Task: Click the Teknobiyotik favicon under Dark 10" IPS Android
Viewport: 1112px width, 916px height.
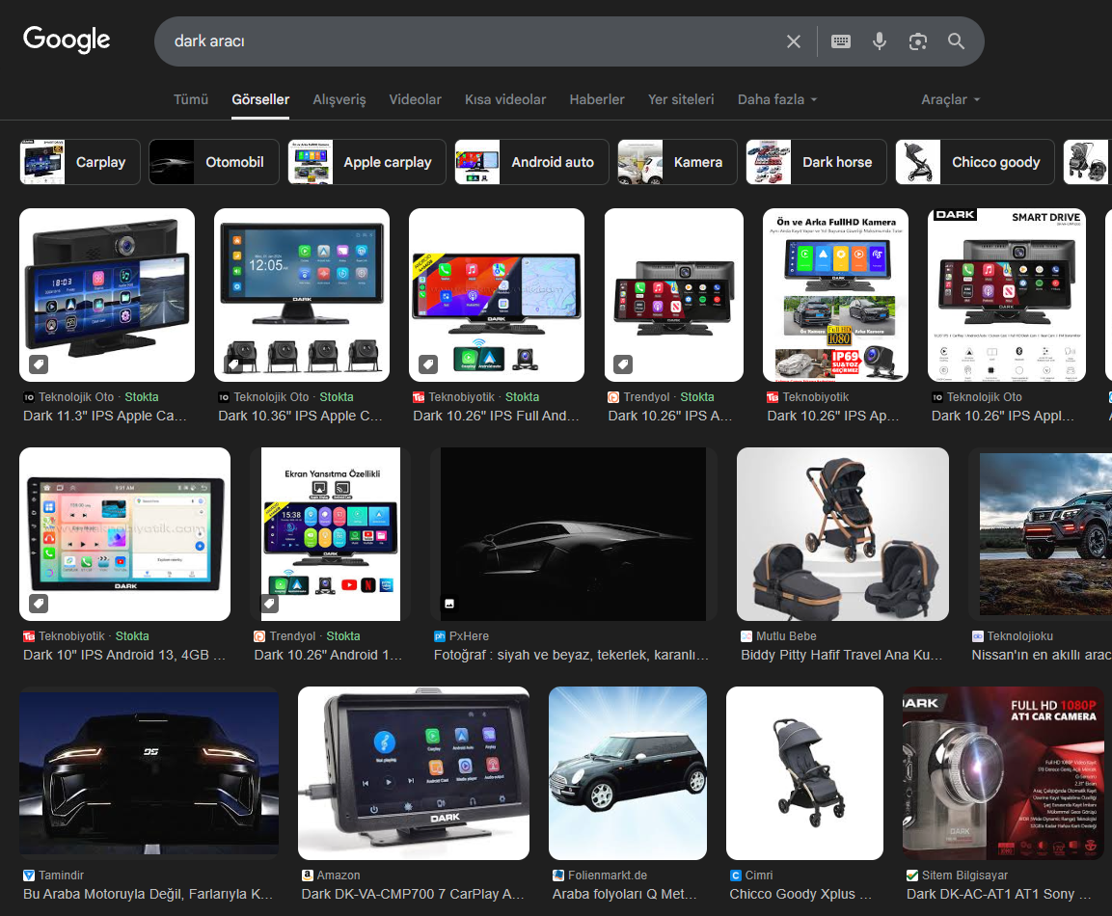Action: point(28,636)
